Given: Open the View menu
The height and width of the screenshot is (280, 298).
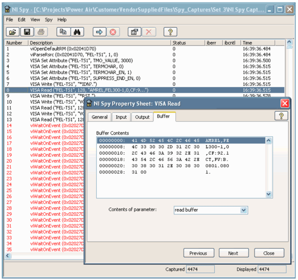Looking at the screenshot, I should (35, 20).
